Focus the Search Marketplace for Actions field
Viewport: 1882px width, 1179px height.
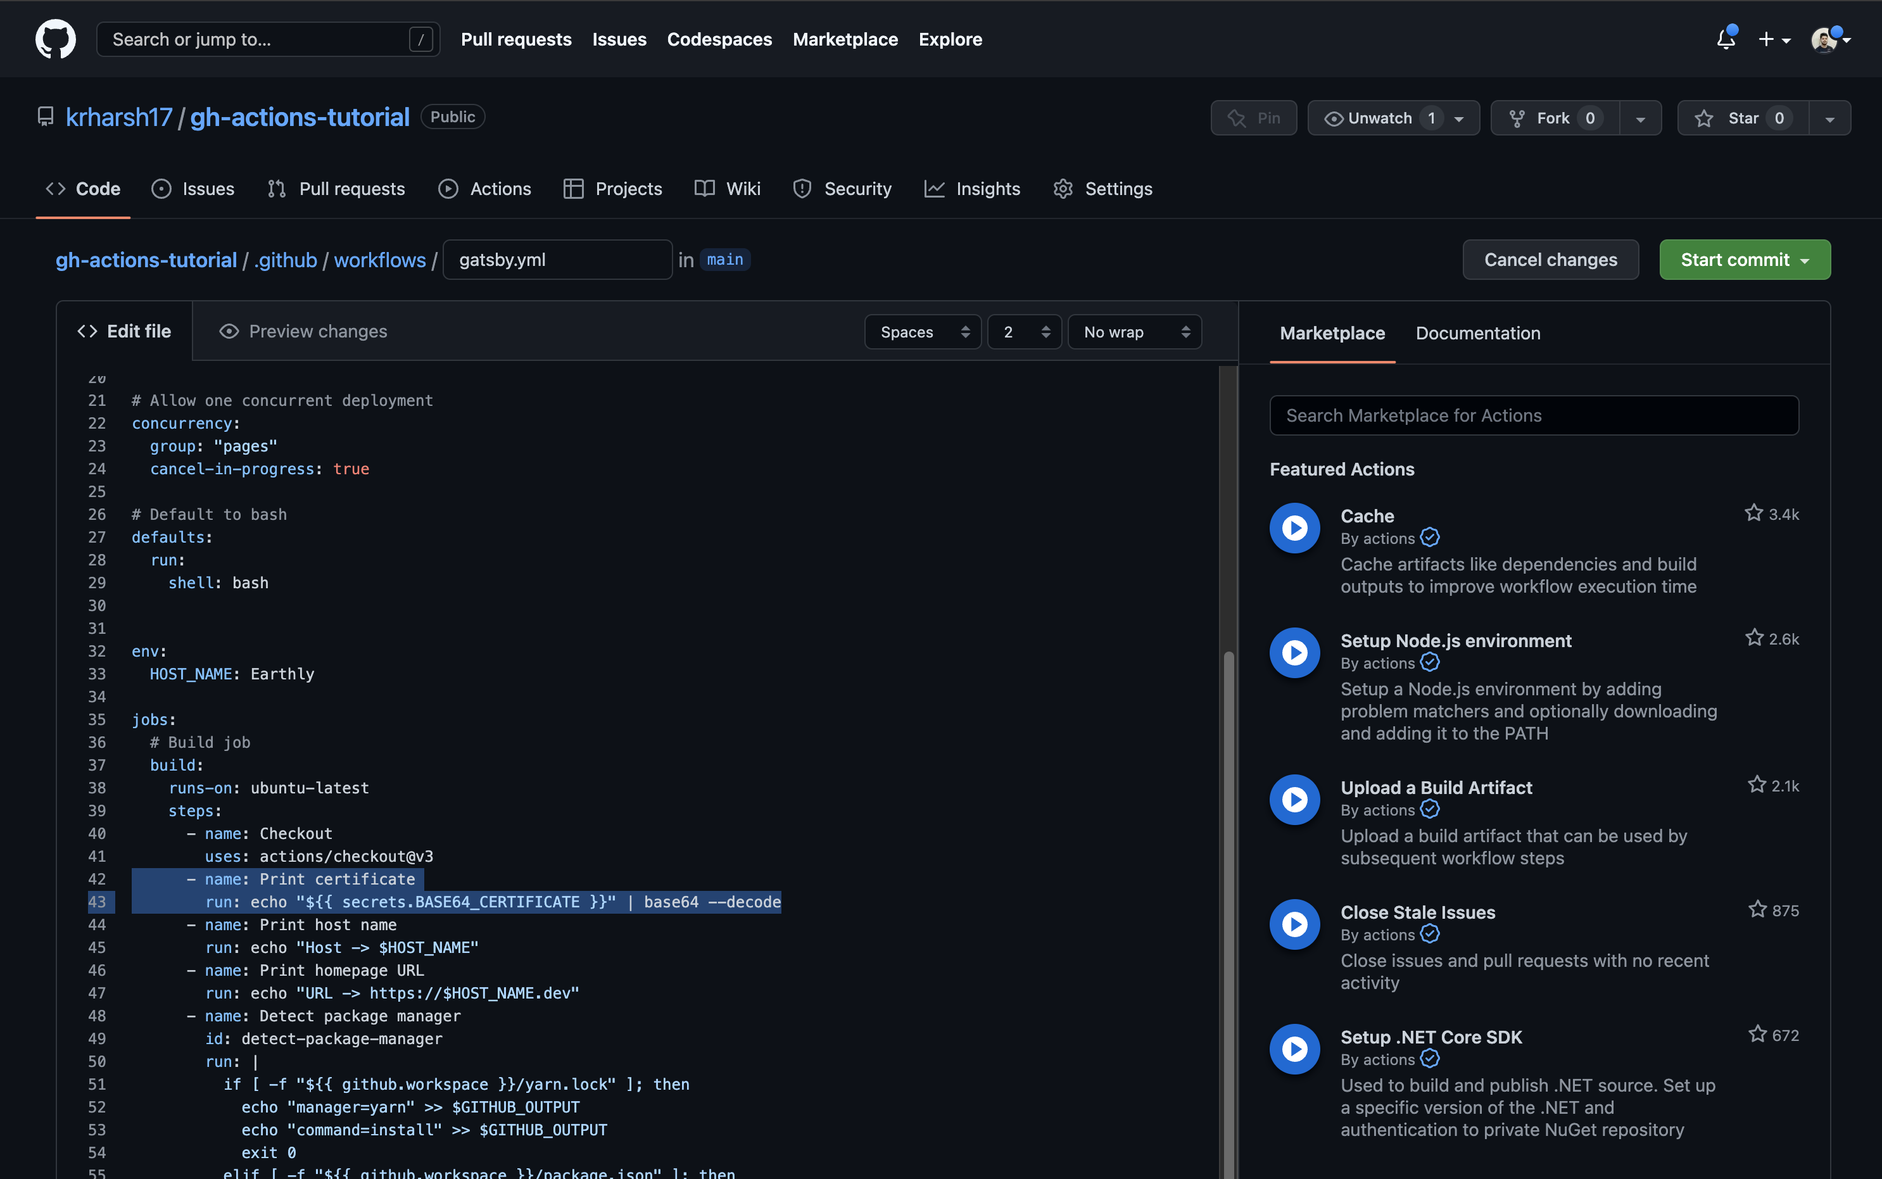(1534, 415)
